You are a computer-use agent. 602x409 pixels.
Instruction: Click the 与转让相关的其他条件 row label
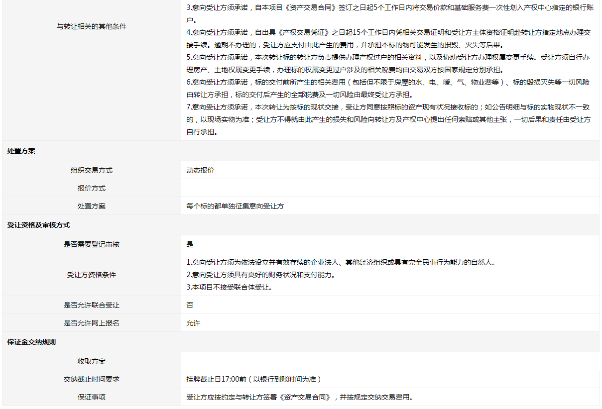tap(91, 26)
